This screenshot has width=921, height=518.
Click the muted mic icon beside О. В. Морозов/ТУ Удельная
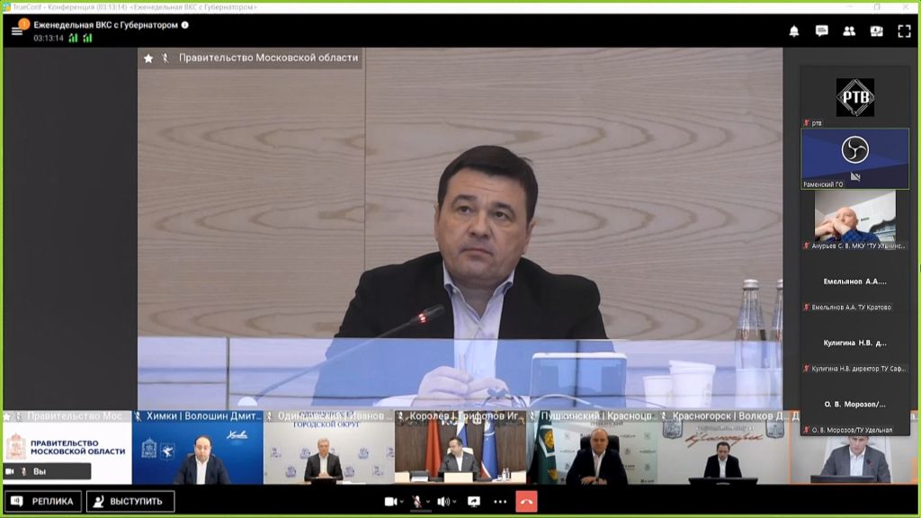(x=807, y=430)
